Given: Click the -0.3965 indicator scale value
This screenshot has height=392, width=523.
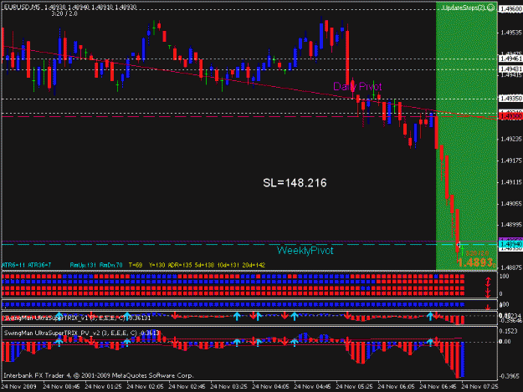Looking at the screenshot, I should [x=510, y=376].
